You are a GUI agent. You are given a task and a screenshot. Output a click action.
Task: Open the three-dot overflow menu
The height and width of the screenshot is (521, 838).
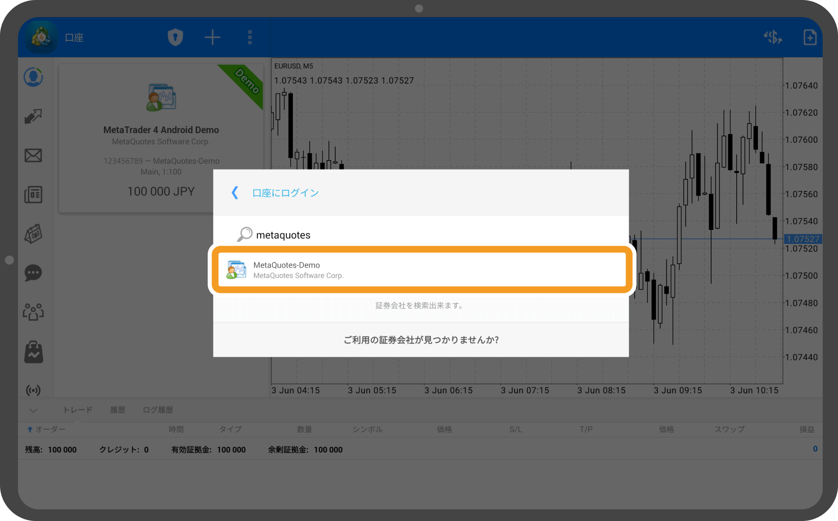pyautogui.click(x=250, y=37)
